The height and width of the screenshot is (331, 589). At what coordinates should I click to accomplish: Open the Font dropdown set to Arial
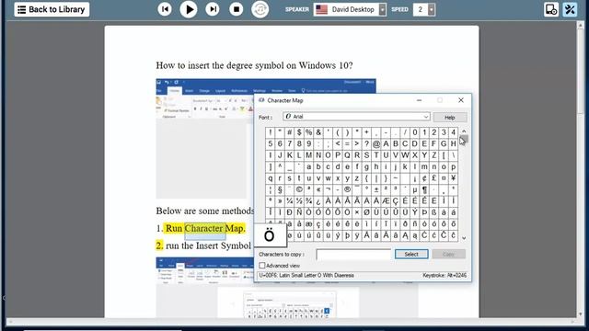pyautogui.click(x=356, y=117)
